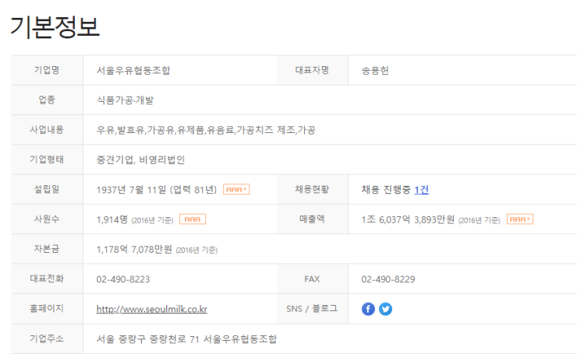Open the '1건' hiring in progress link
Screen dimensions: 577x354
(x=421, y=190)
